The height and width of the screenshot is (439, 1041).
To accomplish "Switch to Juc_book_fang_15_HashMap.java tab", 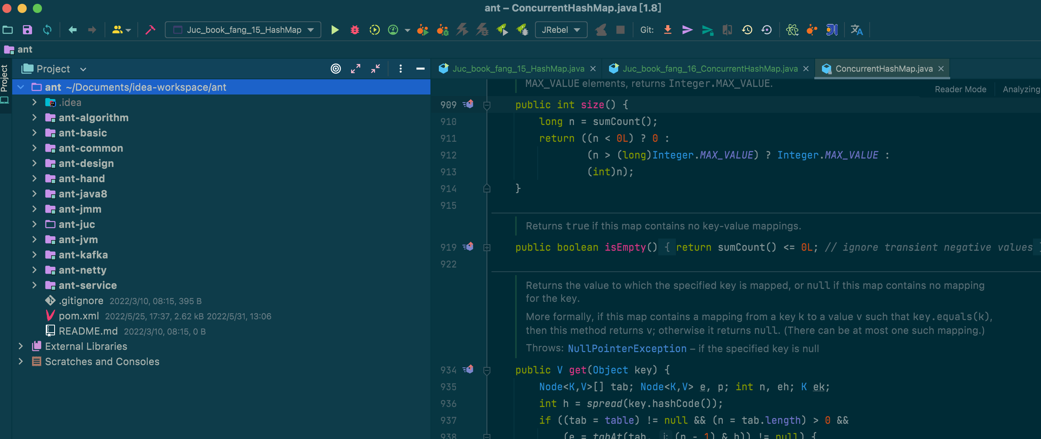I will 518,69.
